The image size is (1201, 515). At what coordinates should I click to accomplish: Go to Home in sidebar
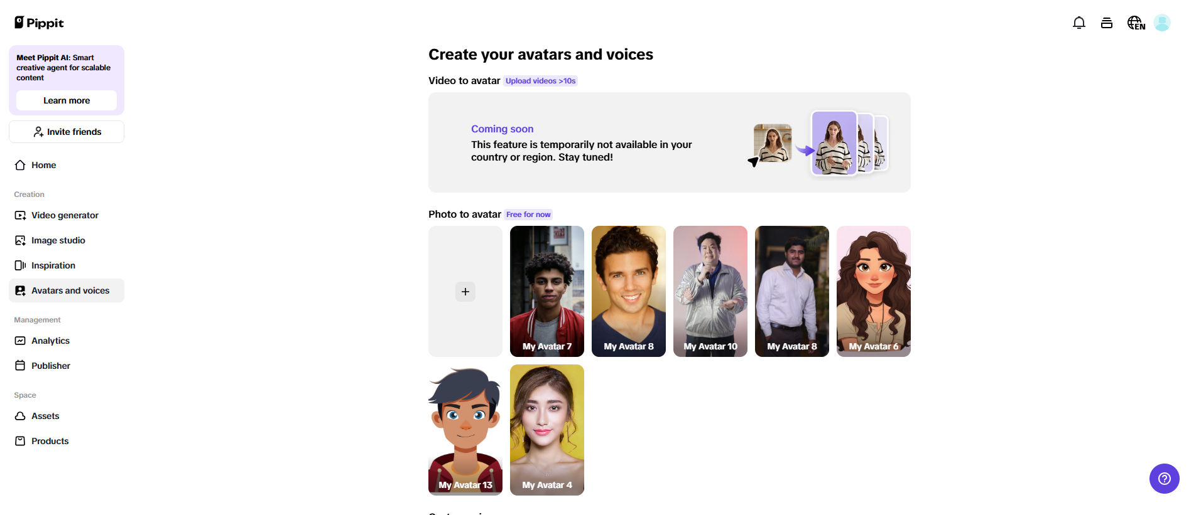[x=43, y=165]
